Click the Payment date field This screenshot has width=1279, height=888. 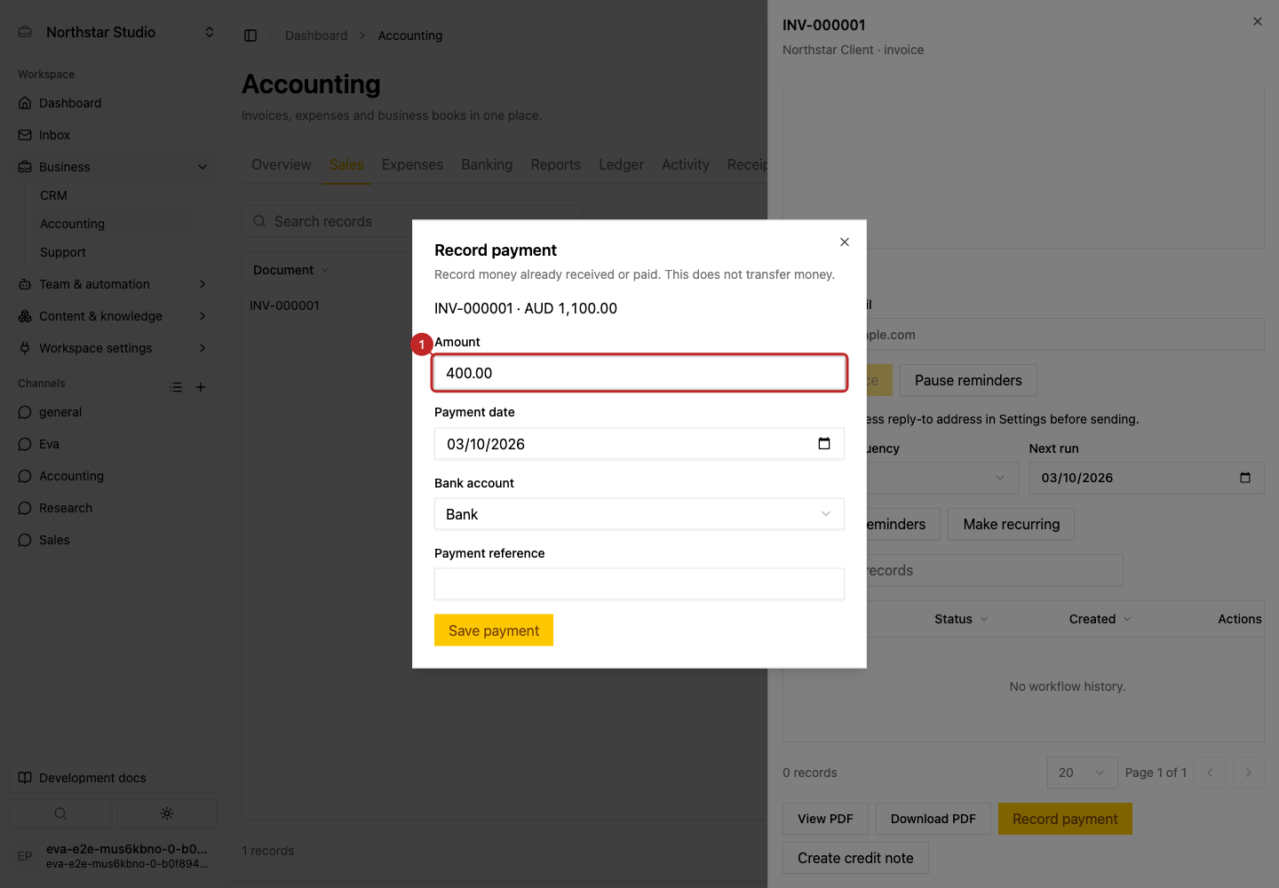point(639,444)
